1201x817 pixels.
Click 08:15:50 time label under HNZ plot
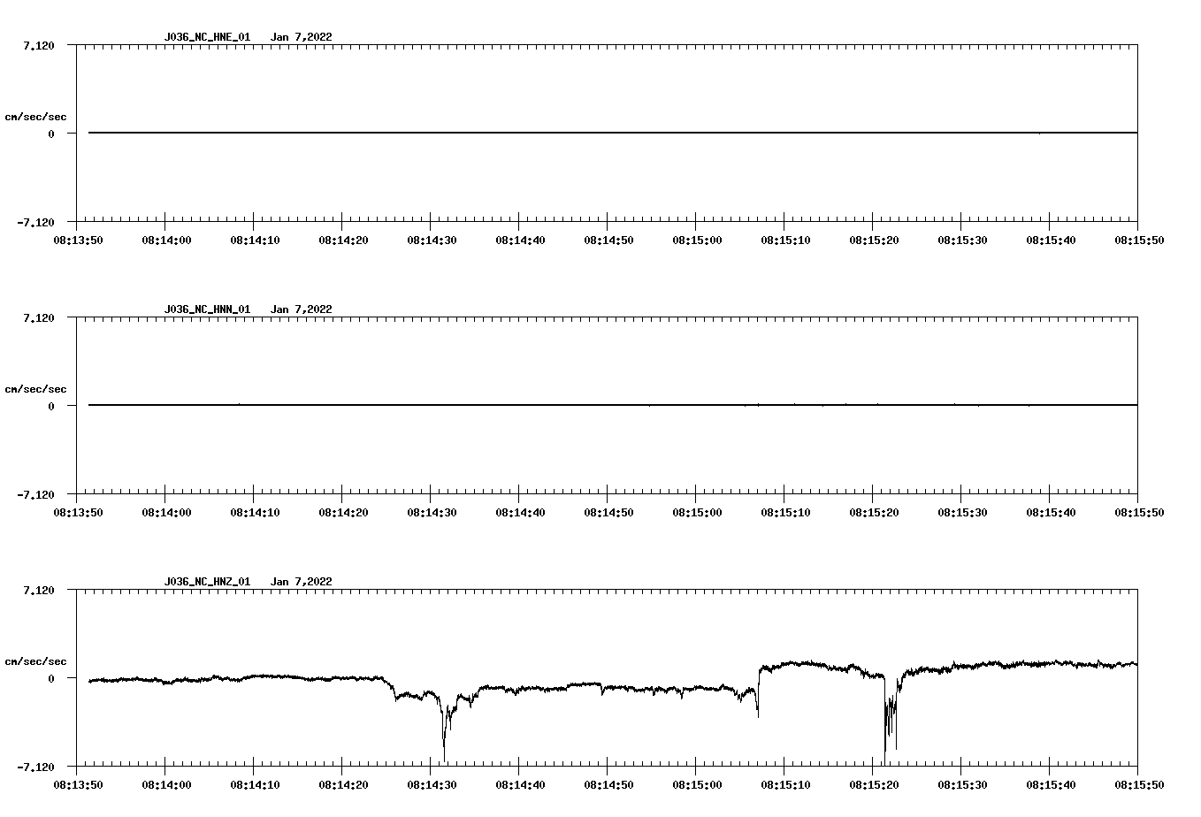[1139, 784]
